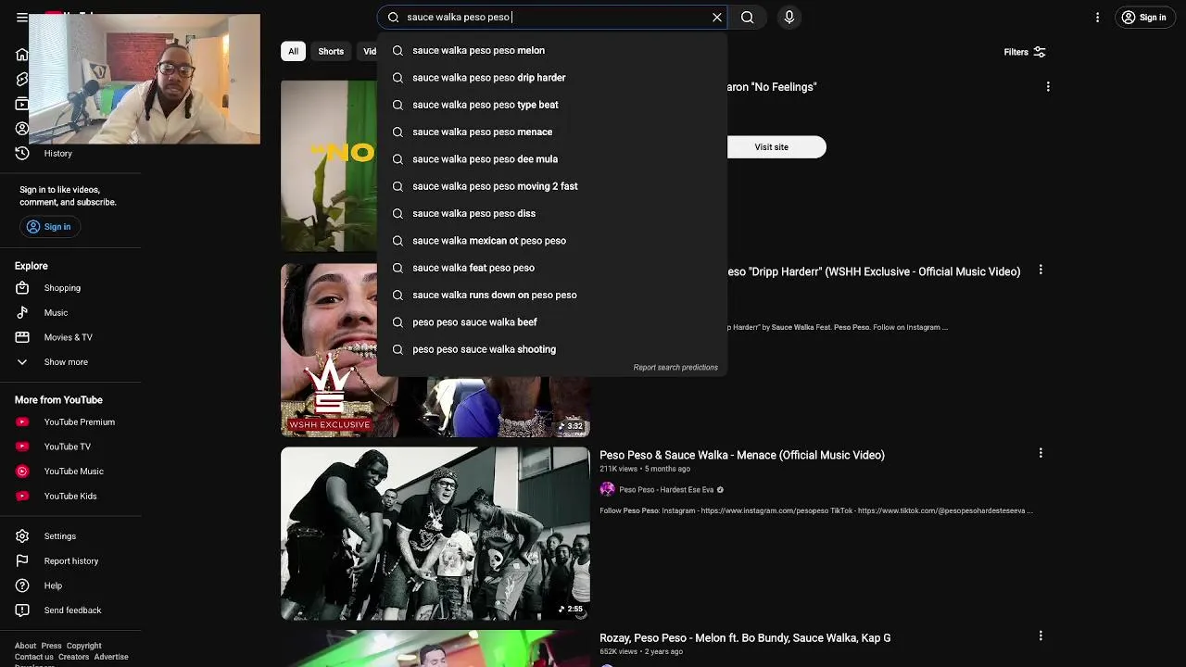
Task: Open YouTube Kids link
Action: pos(70,497)
